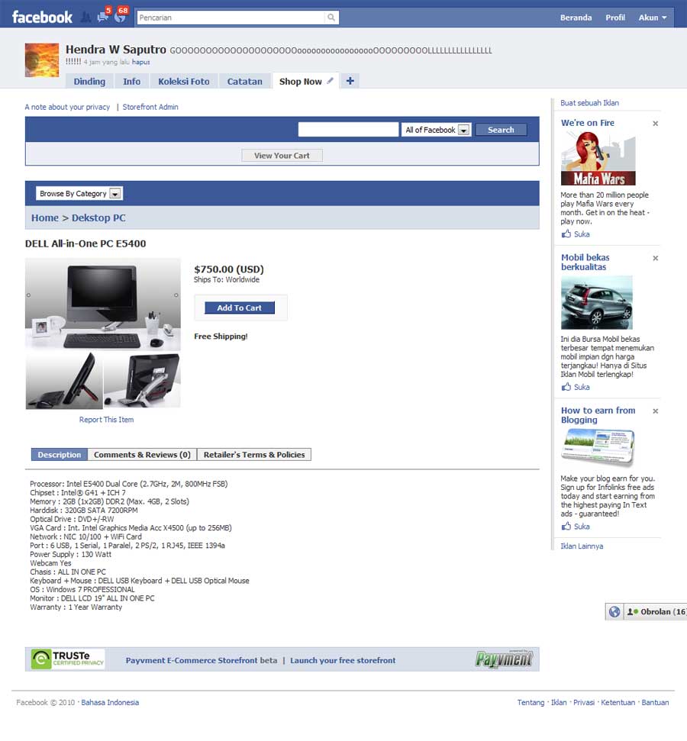The image size is (687, 741).
Task: Open the messages icon with 5 badge
Action: [102, 17]
